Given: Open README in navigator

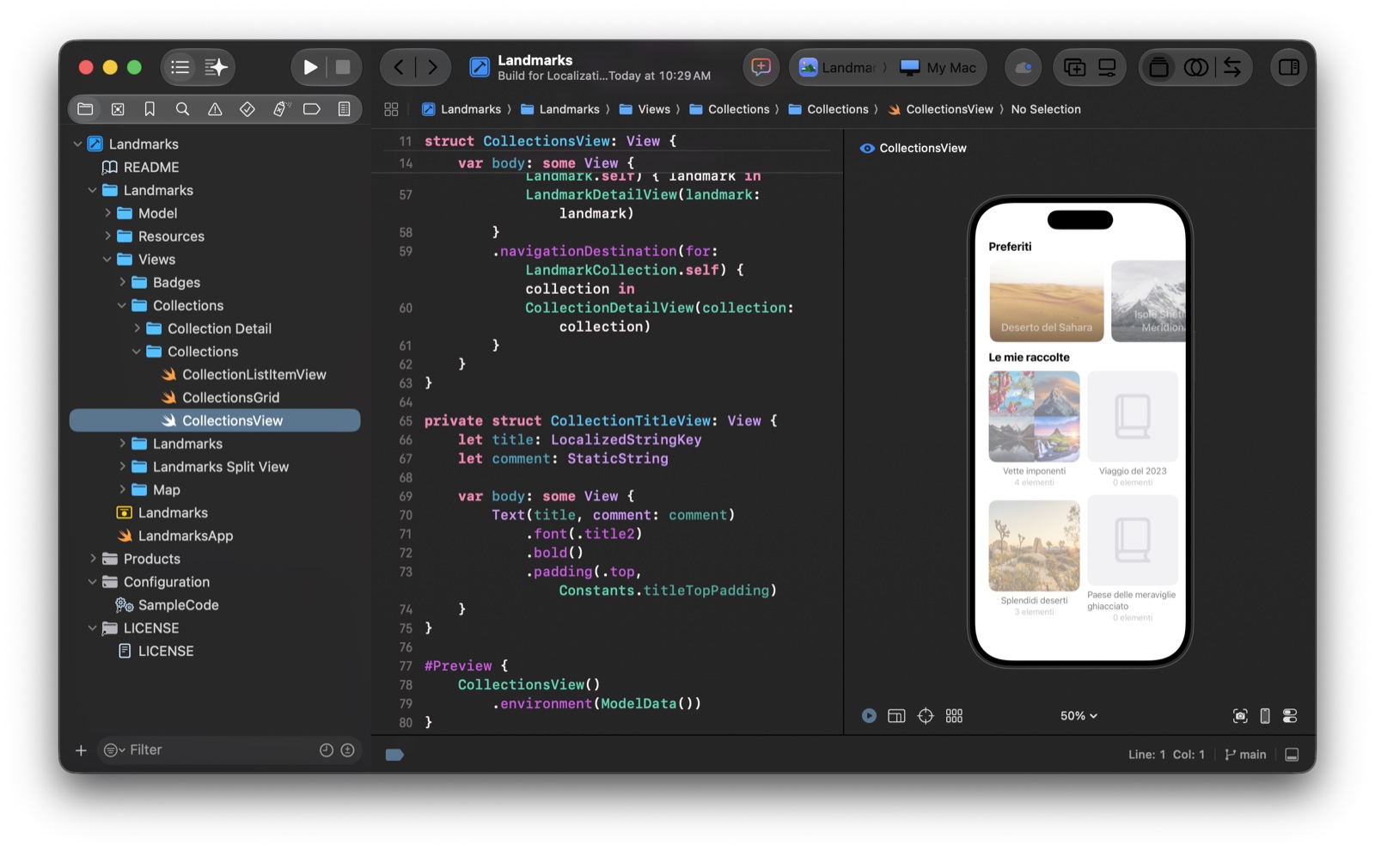Looking at the screenshot, I should click(x=140, y=167).
